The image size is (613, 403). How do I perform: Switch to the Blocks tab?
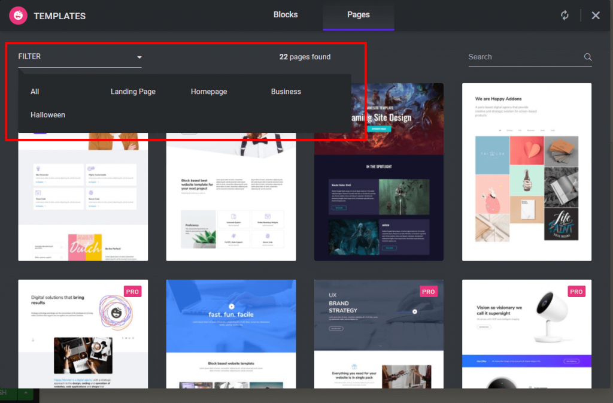tap(286, 14)
